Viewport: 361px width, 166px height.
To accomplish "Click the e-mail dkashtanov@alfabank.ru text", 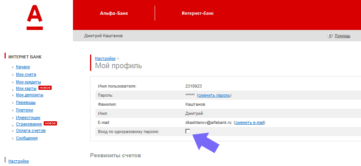I will coord(208,123).
